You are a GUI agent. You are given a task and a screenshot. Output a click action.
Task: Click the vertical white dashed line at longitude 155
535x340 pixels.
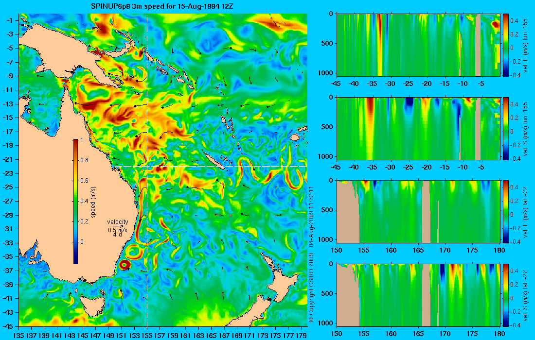tap(147, 170)
